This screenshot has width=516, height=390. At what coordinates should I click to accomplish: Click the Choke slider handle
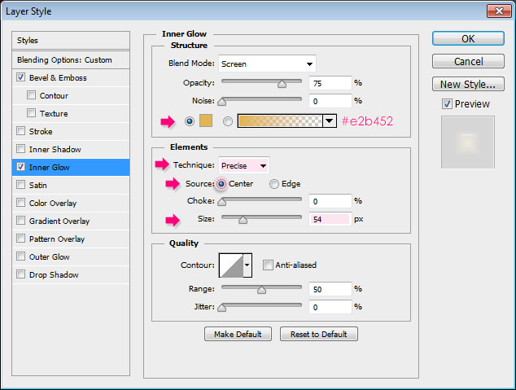(x=222, y=202)
